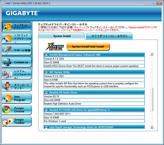Switch to the individual install tab
Viewport: 164px width, 145px height.
pyautogui.click(x=109, y=36)
